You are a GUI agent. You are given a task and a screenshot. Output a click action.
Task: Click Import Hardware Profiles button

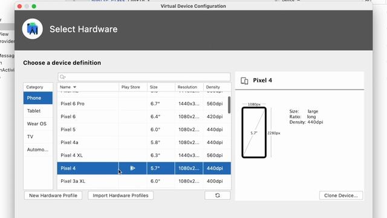(x=120, y=195)
